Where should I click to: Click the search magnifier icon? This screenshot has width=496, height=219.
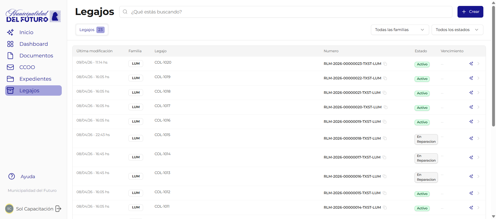pos(125,12)
